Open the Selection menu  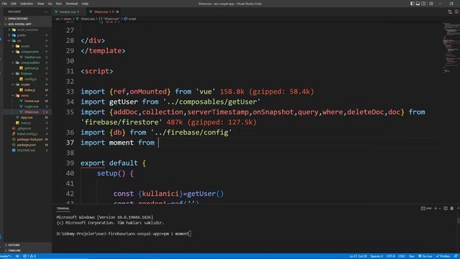[x=27, y=4]
